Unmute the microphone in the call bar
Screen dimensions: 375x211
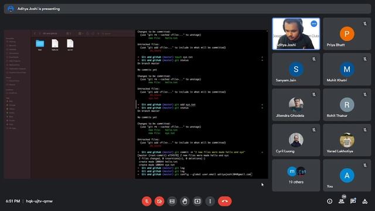click(x=146, y=201)
